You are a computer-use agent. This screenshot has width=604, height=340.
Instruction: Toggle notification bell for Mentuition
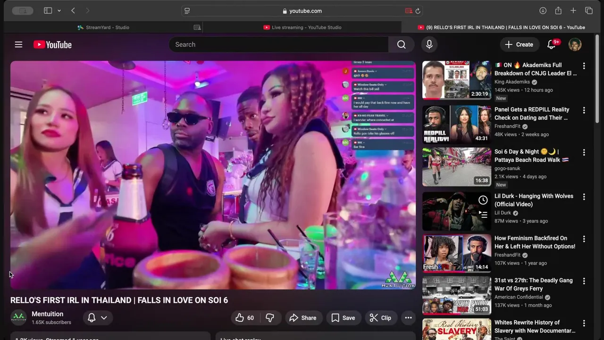pyautogui.click(x=92, y=318)
